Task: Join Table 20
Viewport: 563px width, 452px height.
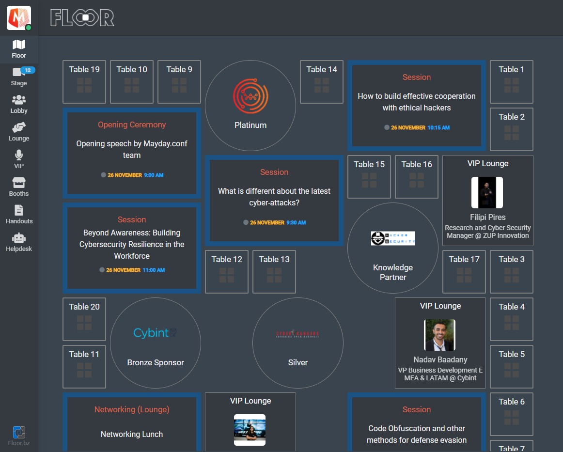Action: tap(84, 319)
